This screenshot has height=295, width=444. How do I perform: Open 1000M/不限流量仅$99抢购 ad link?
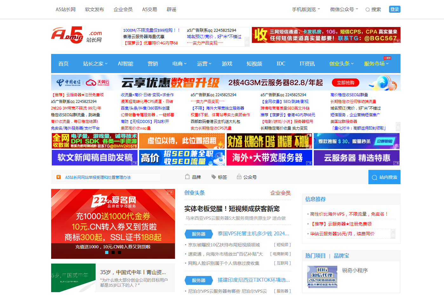pos(151,30)
